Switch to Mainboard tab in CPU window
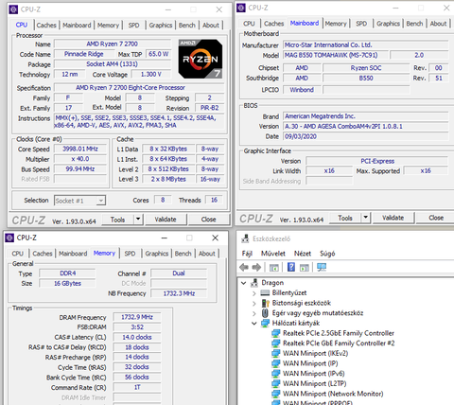This screenshot has height=405, width=454. tap(77, 26)
